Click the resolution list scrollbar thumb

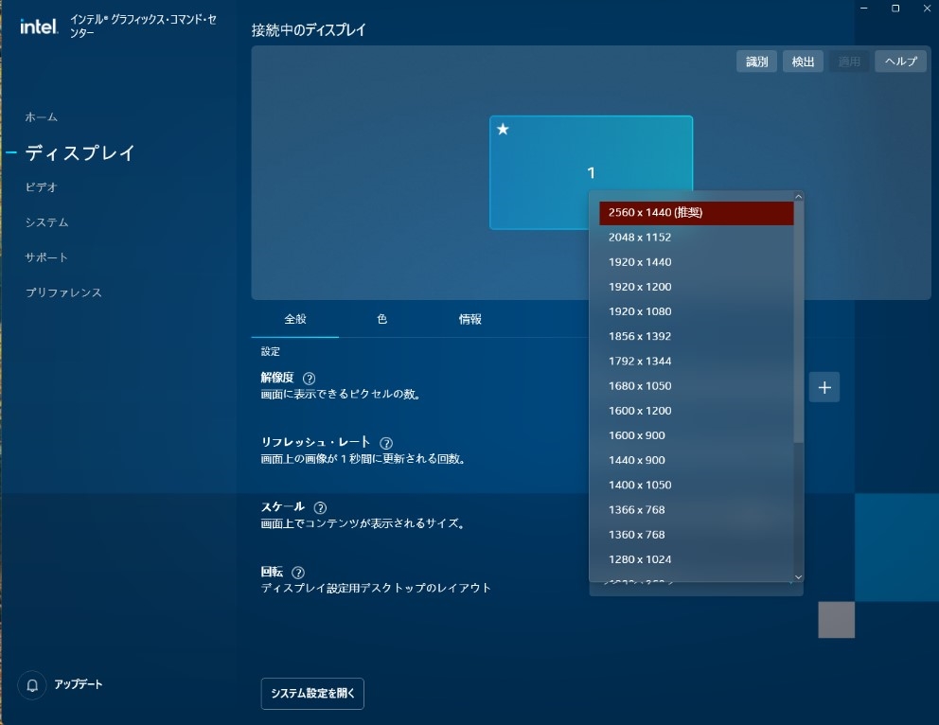coord(798,324)
